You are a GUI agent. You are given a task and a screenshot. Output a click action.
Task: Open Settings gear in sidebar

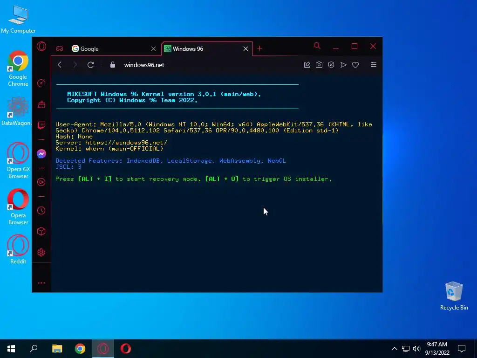[x=41, y=252]
